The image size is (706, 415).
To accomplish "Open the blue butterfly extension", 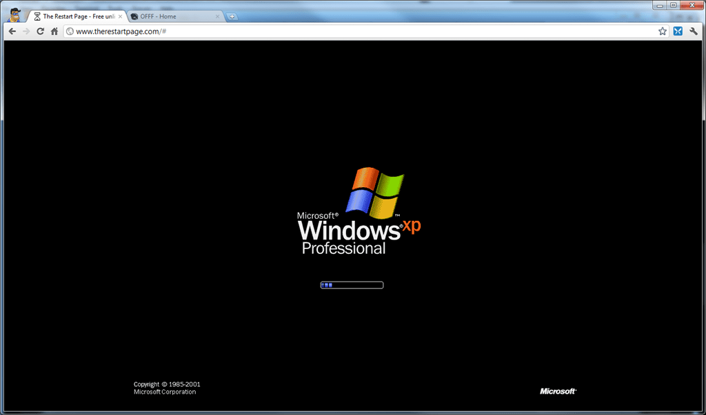I will pos(676,31).
